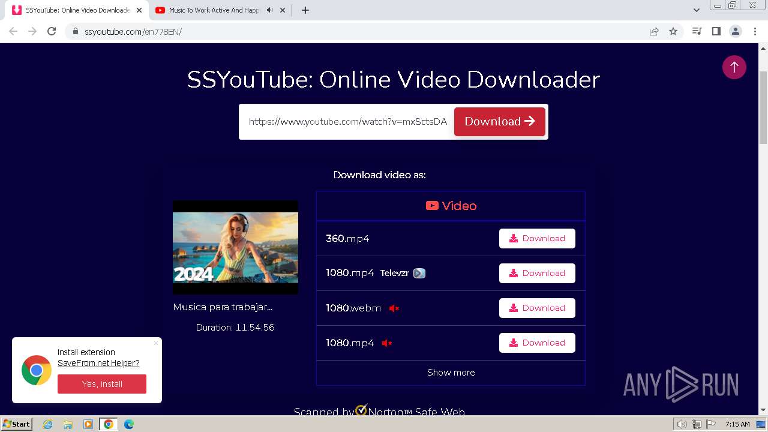Open the SaveFrom.net Helper link
The image size is (768, 432).
click(x=98, y=363)
